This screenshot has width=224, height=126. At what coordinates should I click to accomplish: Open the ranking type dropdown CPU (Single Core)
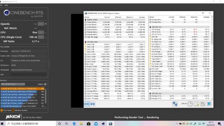point(13,84)
